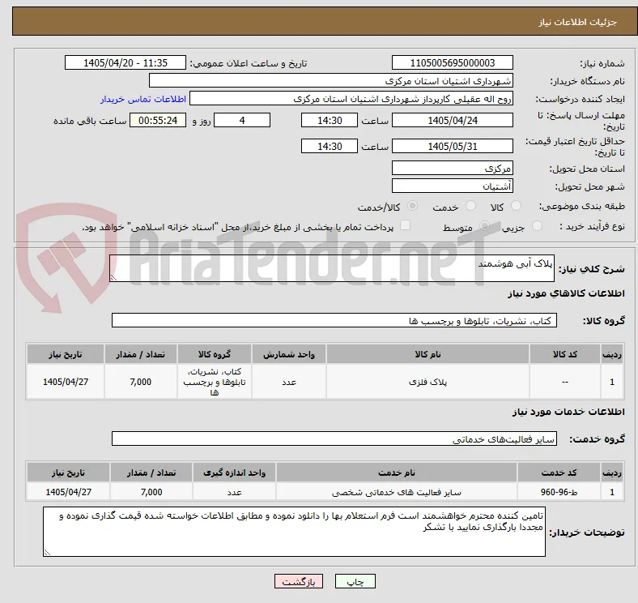Viewport: 638px width, 603px height.
Task: Click the گروه کالا field
Action: click(x=334, y=320)
